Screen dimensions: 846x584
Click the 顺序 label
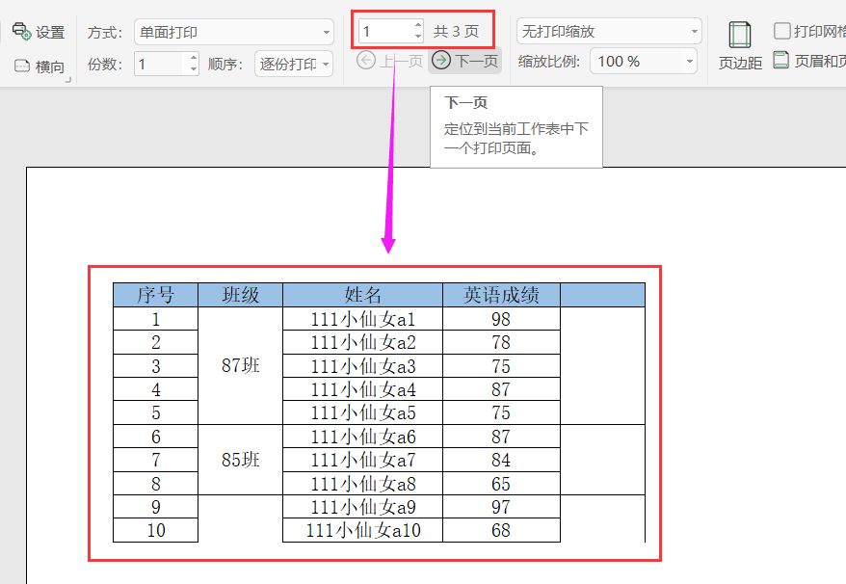[225, 65]
